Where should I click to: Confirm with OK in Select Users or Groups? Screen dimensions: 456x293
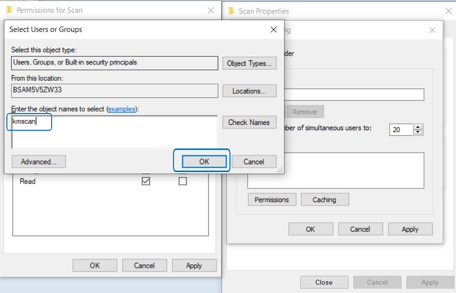coord(204,162)
